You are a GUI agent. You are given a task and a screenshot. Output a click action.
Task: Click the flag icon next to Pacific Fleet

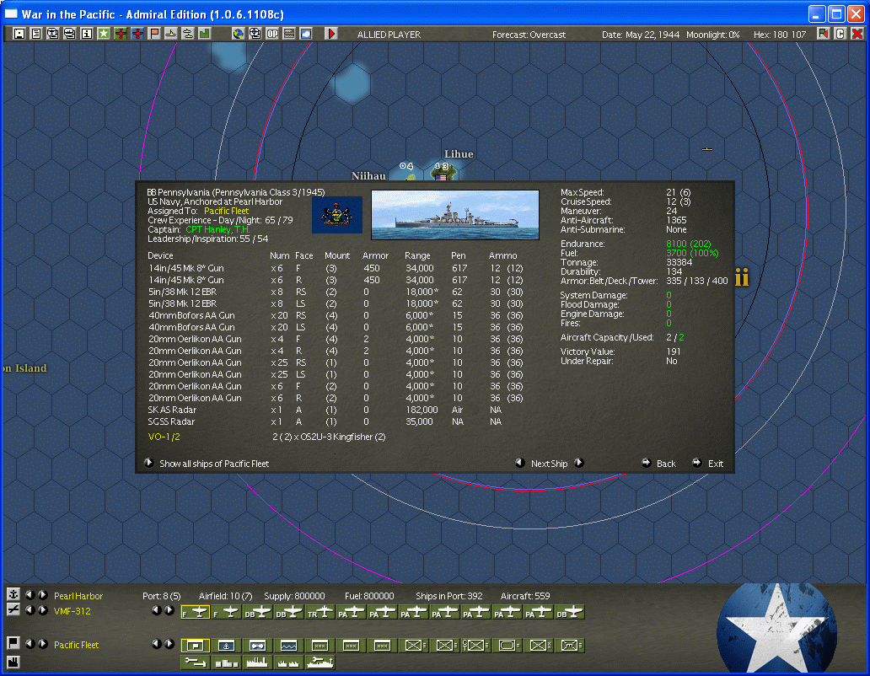coord(13,644)
